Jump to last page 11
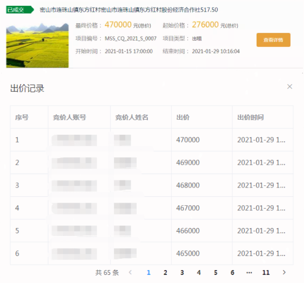 [x=266, y=272]
